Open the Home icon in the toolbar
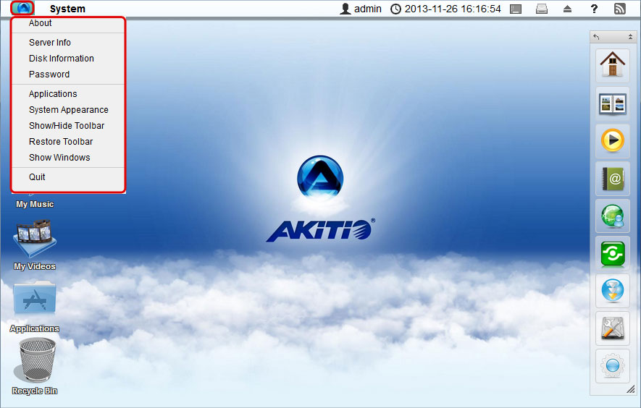This screenshot has height=408, width=641. (x=612, y=64)
